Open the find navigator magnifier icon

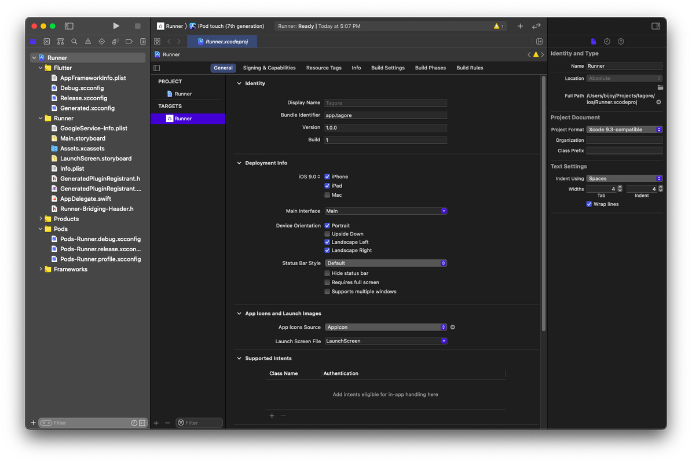[74, 42]
